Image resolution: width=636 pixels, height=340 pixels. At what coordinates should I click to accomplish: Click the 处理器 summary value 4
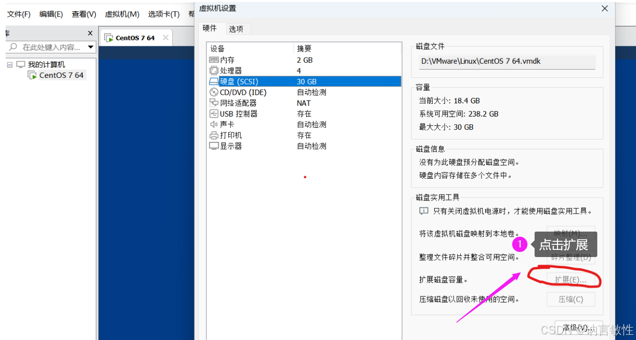[x=299, y=71]
